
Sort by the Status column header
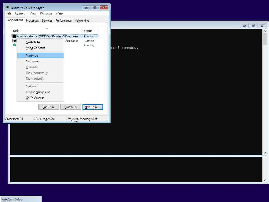[x=90, y=31]
